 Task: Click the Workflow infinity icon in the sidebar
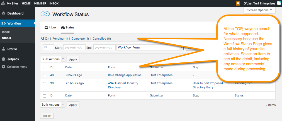3,23
